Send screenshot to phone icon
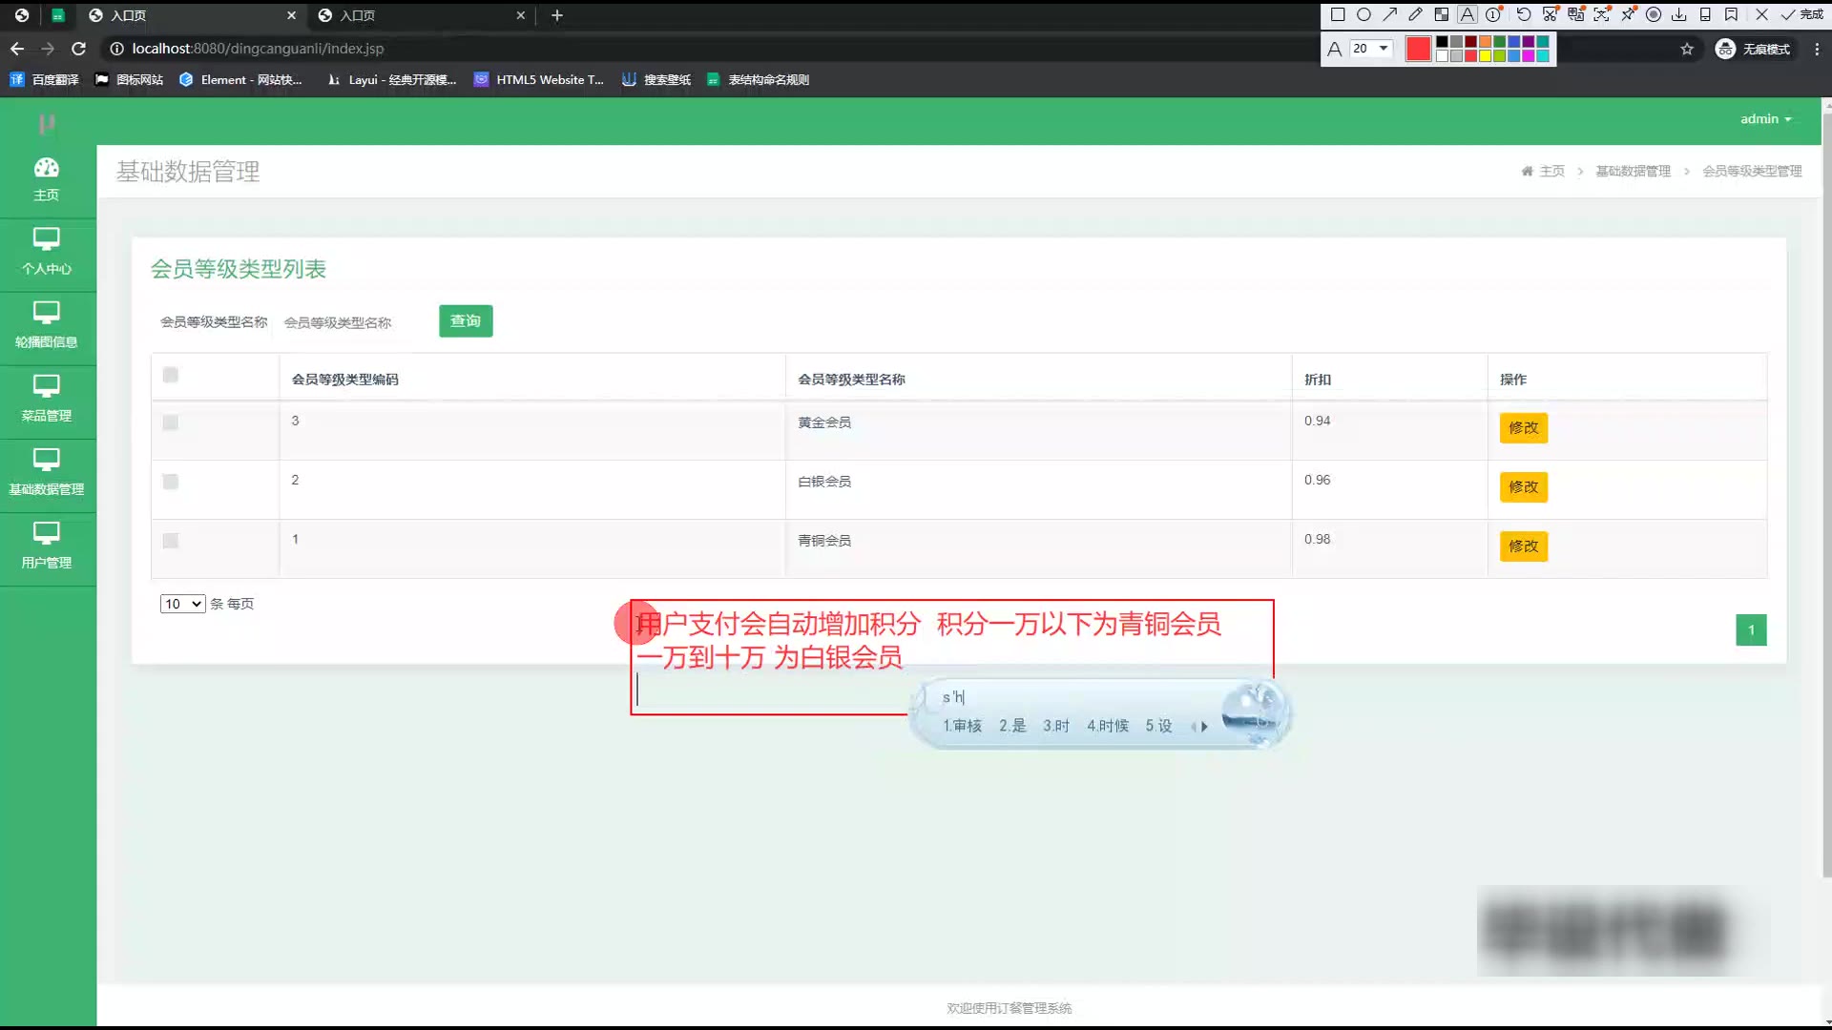1832x1030 pixels. (1705, 14)
